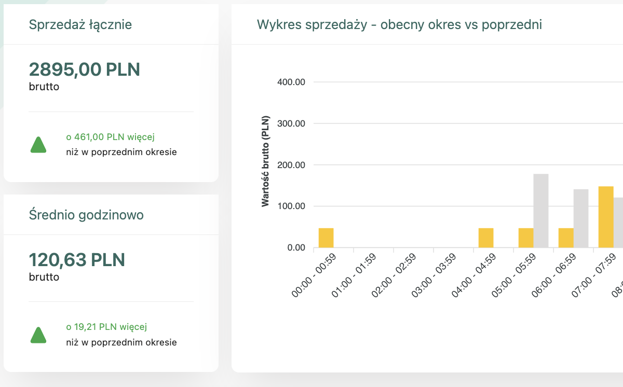Click the "Średnio godzinowo" card heading
Viewport: 623px width, 387px height.
pyautogui.click(x=87, y=215)
